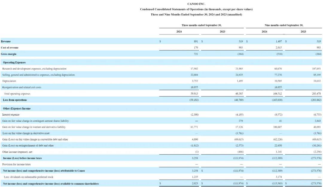Viewport: 323px width, 187px height.
Task: Select the Gross margin row label
Action: pos(9,54)
